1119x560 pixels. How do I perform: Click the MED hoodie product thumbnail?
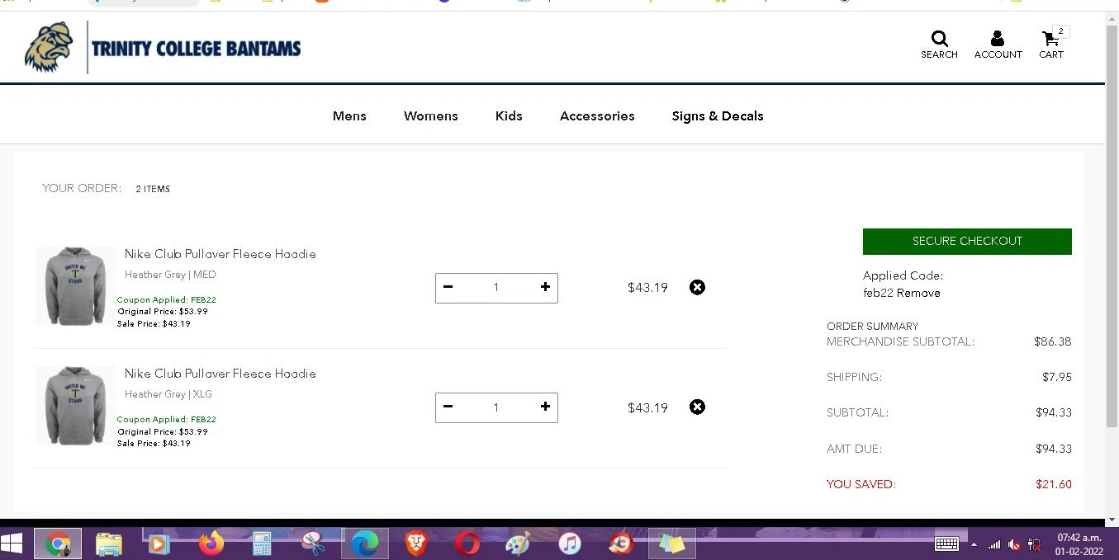tap(75, 285)
